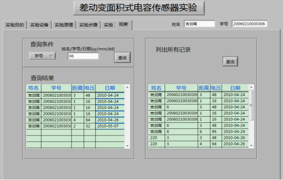
Task: Click distance 2 cell in 查询结果 table
Action: pyautogui.click(x=78, y=126)
